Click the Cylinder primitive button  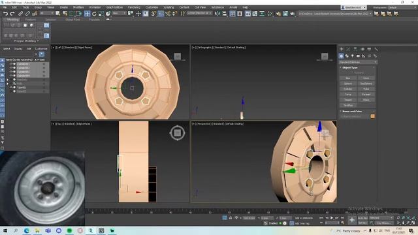coord(348,89)
